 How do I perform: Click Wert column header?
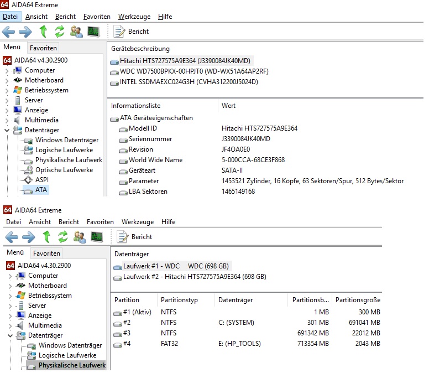point(228,106)
